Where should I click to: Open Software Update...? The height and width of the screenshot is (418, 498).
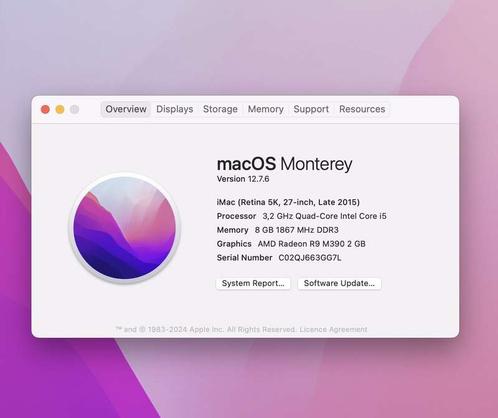pyautogui.click(x=339, y=284)
